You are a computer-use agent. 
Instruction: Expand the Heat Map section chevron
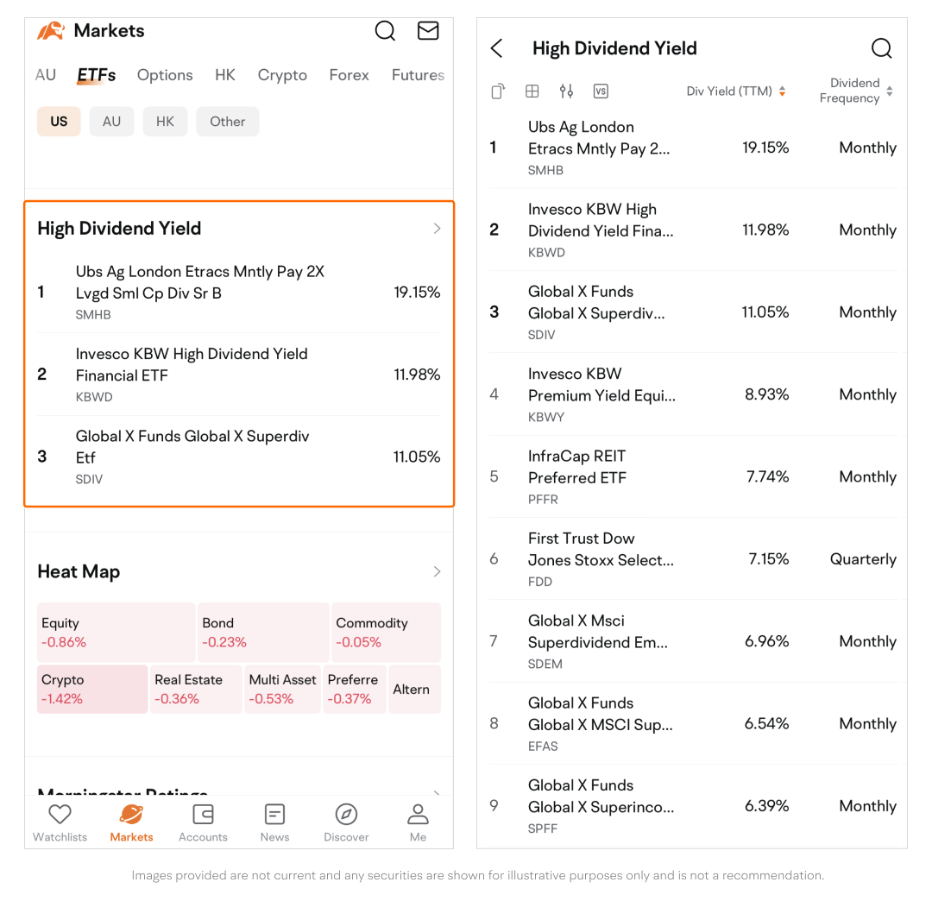coord(437,571)
